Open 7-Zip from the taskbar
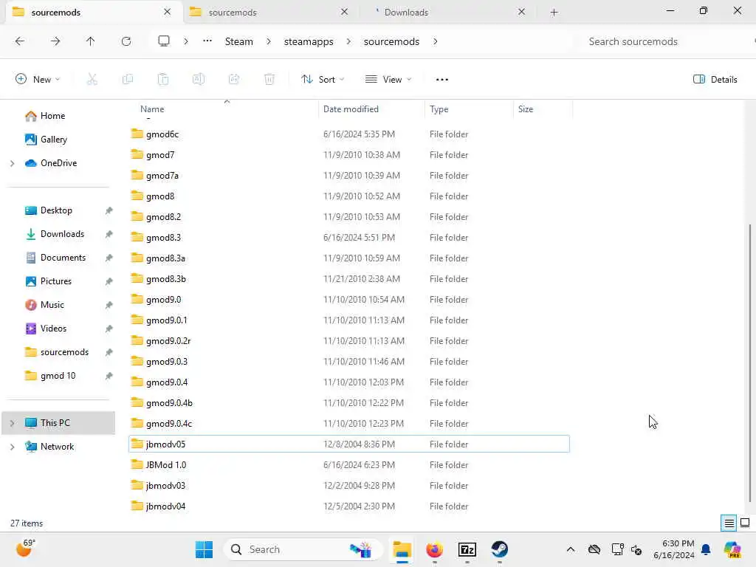This screenshot has height=567, width=756. click(467, 549)
